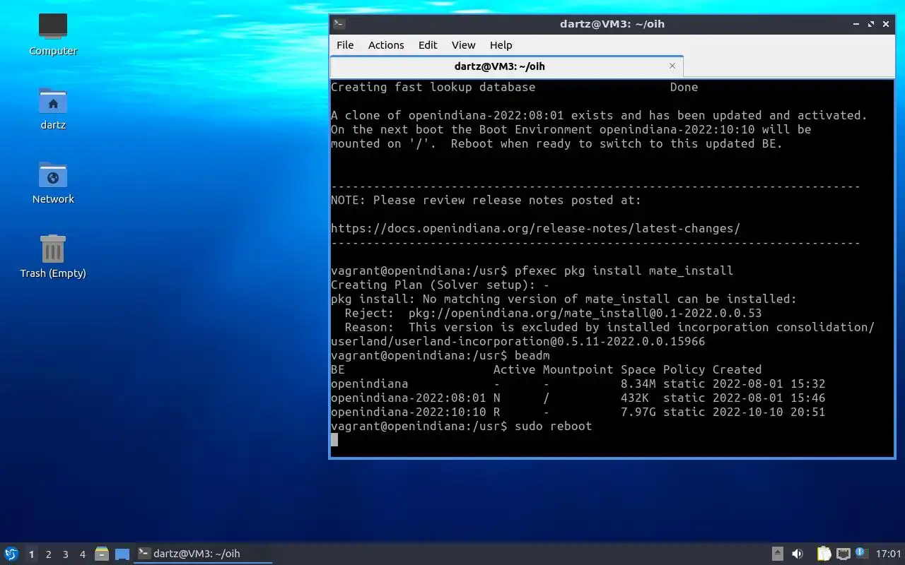Switch to workspace 3
Viewport: 905px width, 565px height.
(x=65, y=554)
